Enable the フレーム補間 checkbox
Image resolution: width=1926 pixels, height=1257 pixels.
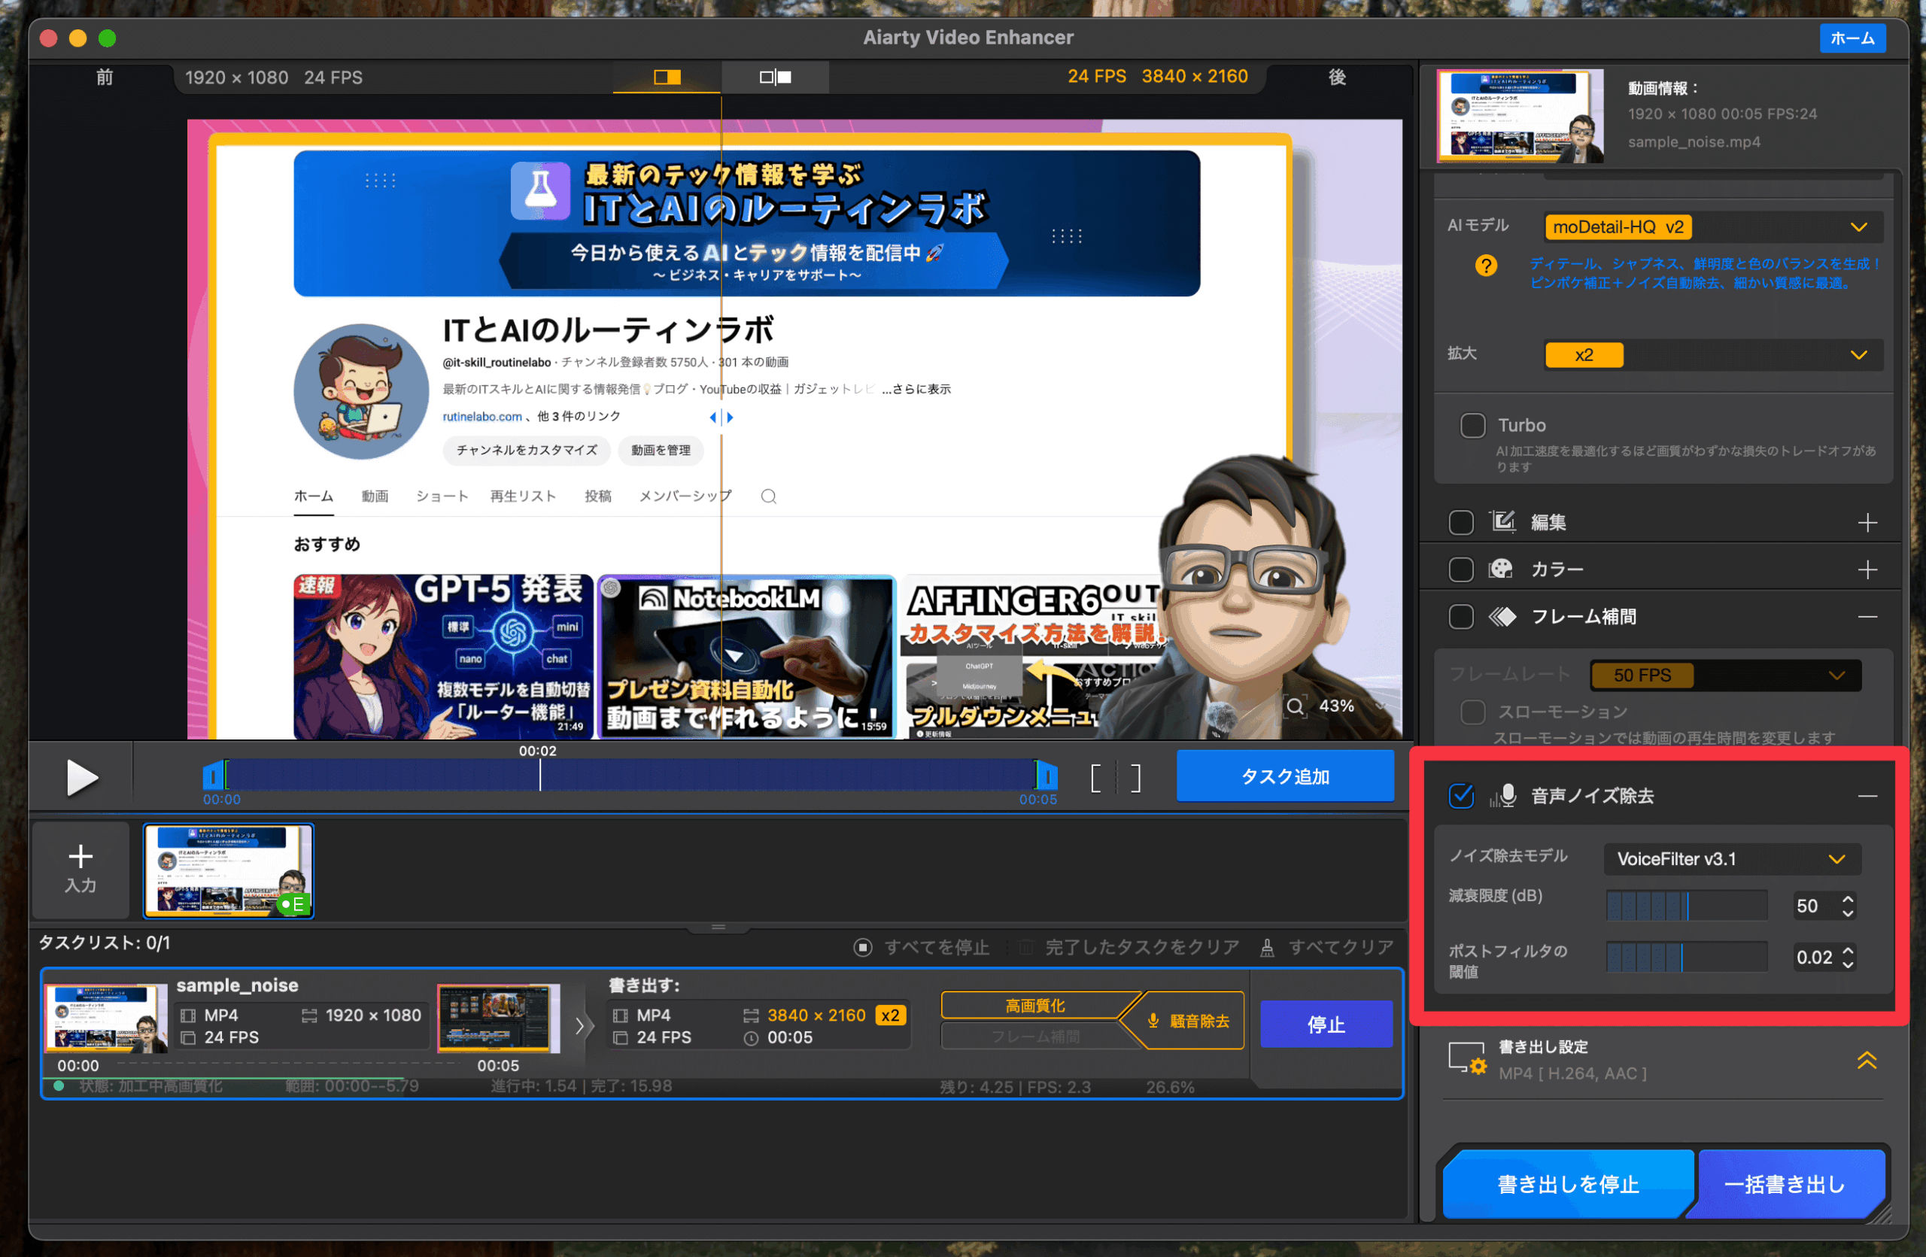tap(1461, 617)
